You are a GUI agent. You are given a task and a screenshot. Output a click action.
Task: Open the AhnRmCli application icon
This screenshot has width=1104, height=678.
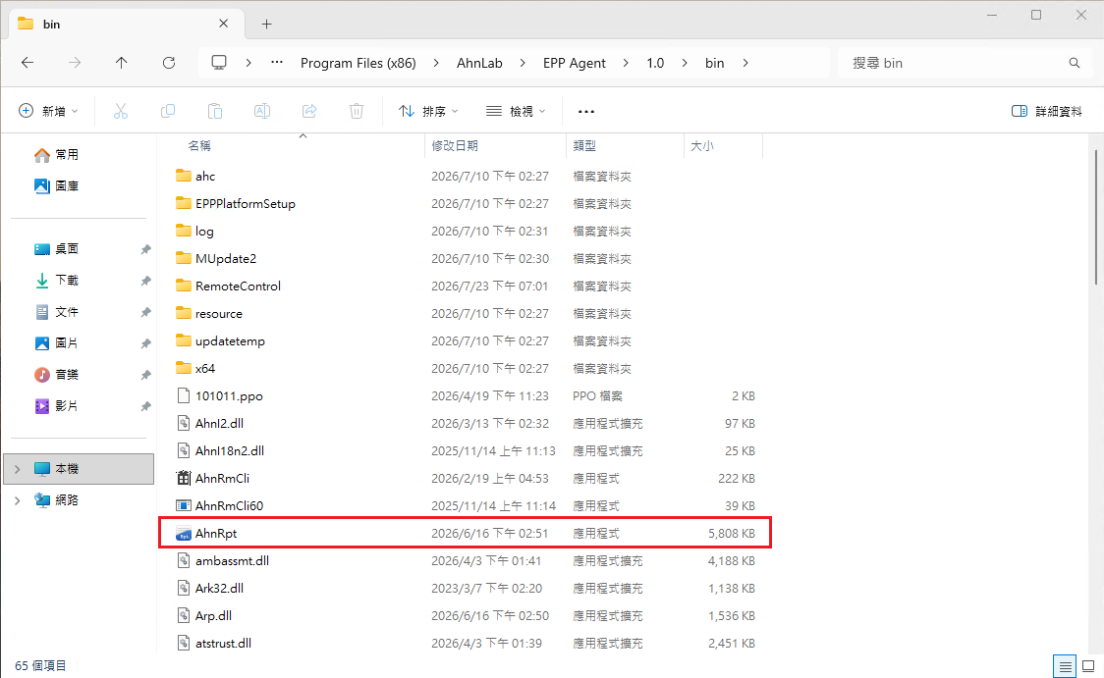(x=183, y=478)
